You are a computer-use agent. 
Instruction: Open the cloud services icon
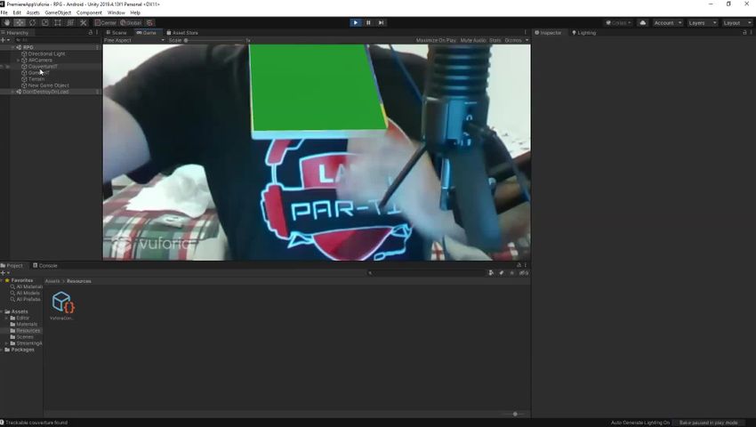pyautogui.click(x=642, y=22)
